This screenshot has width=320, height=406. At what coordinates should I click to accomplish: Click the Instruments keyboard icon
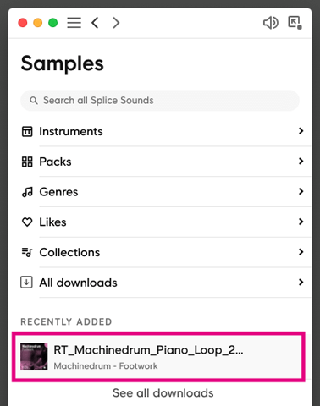coord(27,131)
